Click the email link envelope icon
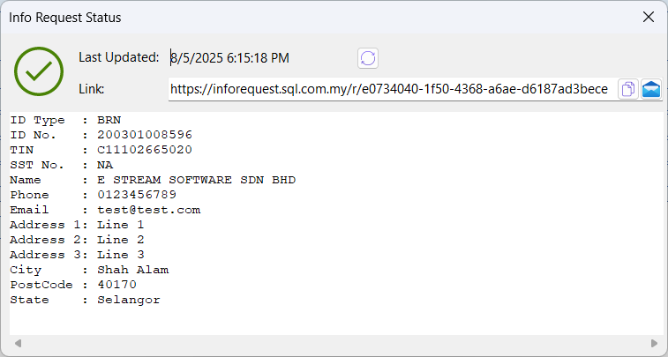Screen dimensions: 668x357 651,89
